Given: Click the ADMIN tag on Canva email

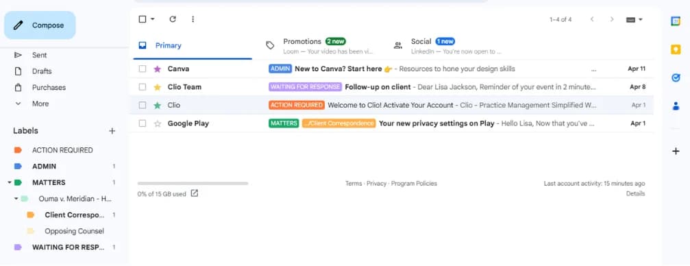Looking at the screenshot, I should point(280,69).
